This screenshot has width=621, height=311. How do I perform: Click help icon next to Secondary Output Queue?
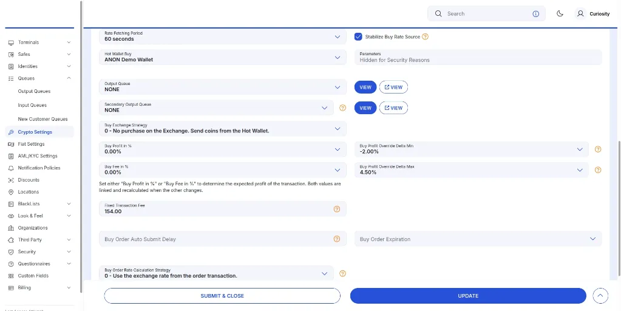[342, 108]
